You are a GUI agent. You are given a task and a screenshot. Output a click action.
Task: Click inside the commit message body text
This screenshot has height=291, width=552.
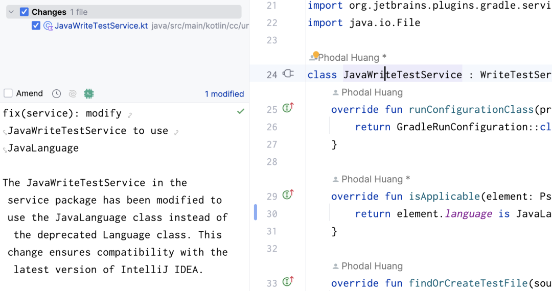tap(116, 226)
